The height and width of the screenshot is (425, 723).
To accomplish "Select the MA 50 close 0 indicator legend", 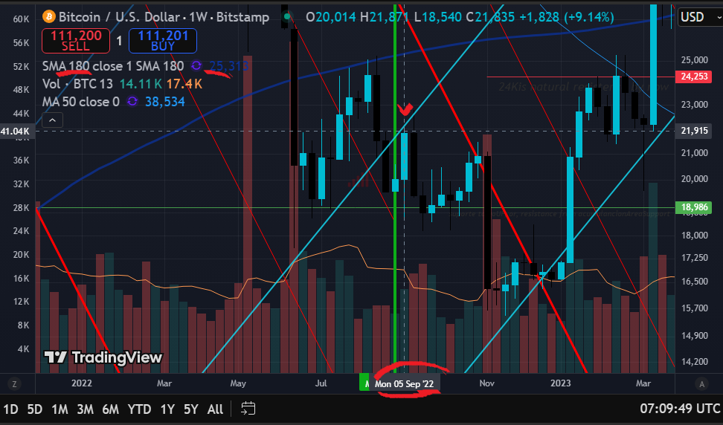I will [x=80, y=101].
